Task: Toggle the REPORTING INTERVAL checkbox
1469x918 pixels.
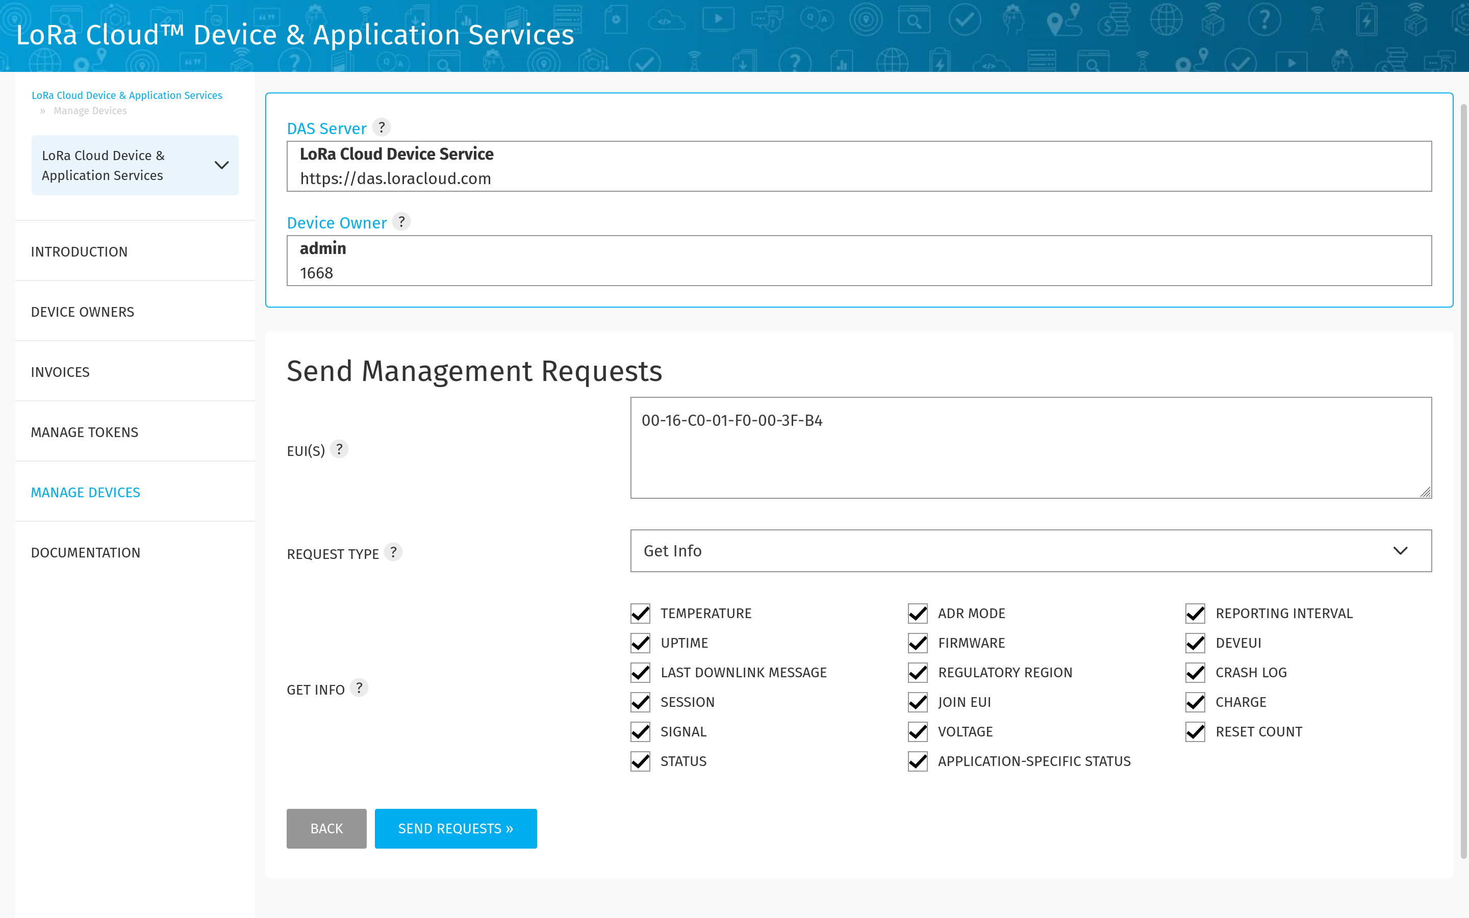Action: coord(1195,613)
